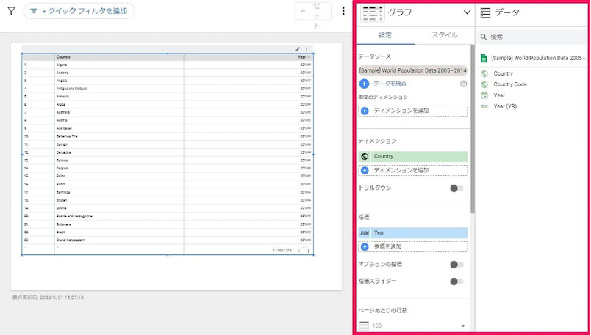
Task: Click the SUM aggregation badge on Year metric
Action: pyautogui.click(x=365, y=232)
